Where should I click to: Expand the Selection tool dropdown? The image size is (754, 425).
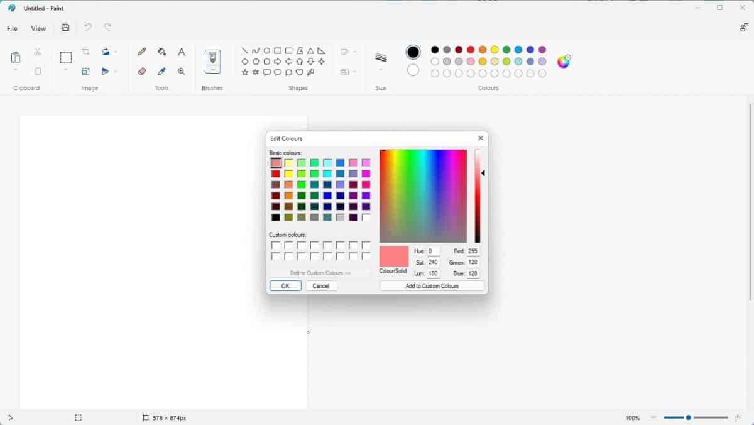65,71
